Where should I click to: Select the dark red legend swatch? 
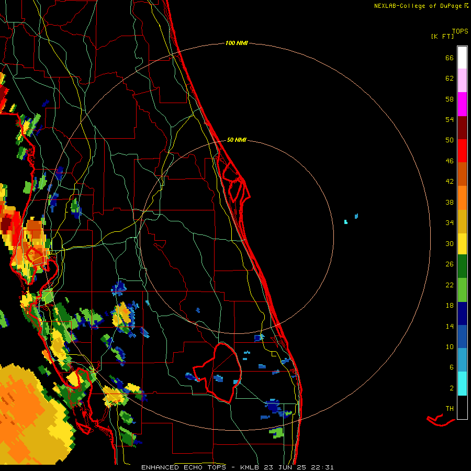[462, 128]
